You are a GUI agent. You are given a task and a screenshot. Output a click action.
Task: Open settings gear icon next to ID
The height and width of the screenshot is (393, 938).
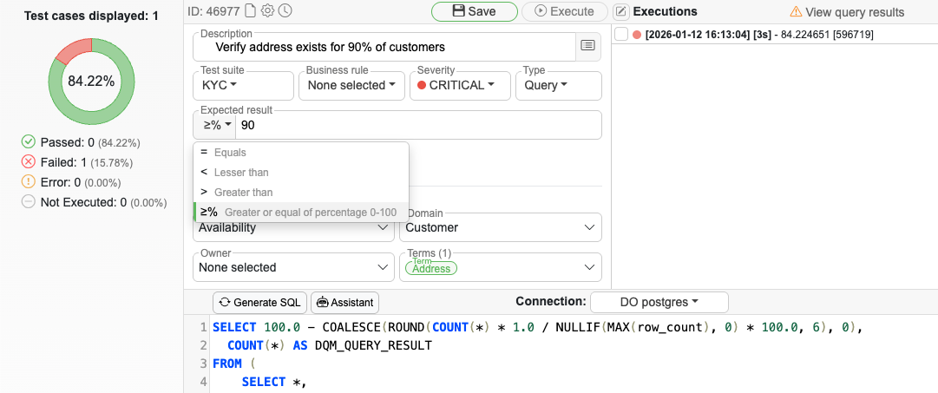[x=267, y=11]
